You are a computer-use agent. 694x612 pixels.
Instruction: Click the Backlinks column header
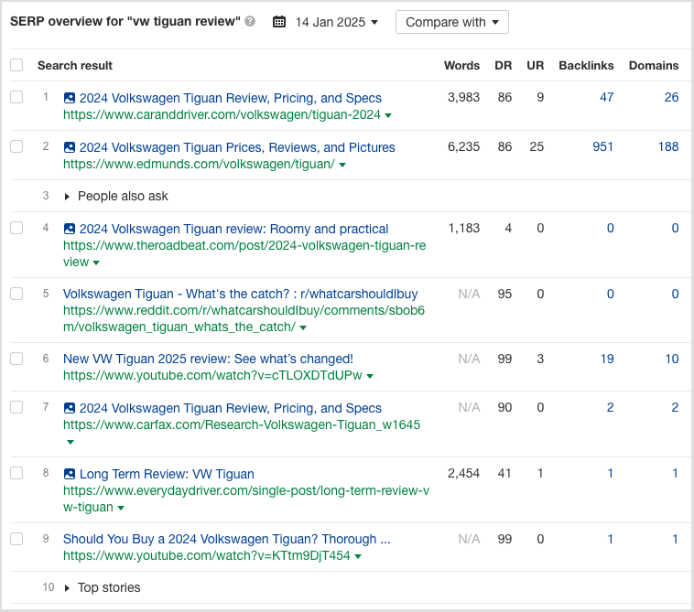click(586, 66)
